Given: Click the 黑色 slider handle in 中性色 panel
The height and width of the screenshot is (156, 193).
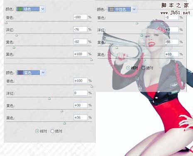Looking at the screenshot, I should (x=144, y=60).
